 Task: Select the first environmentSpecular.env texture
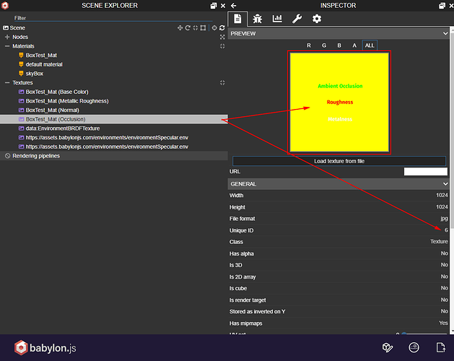pos(107,138)
